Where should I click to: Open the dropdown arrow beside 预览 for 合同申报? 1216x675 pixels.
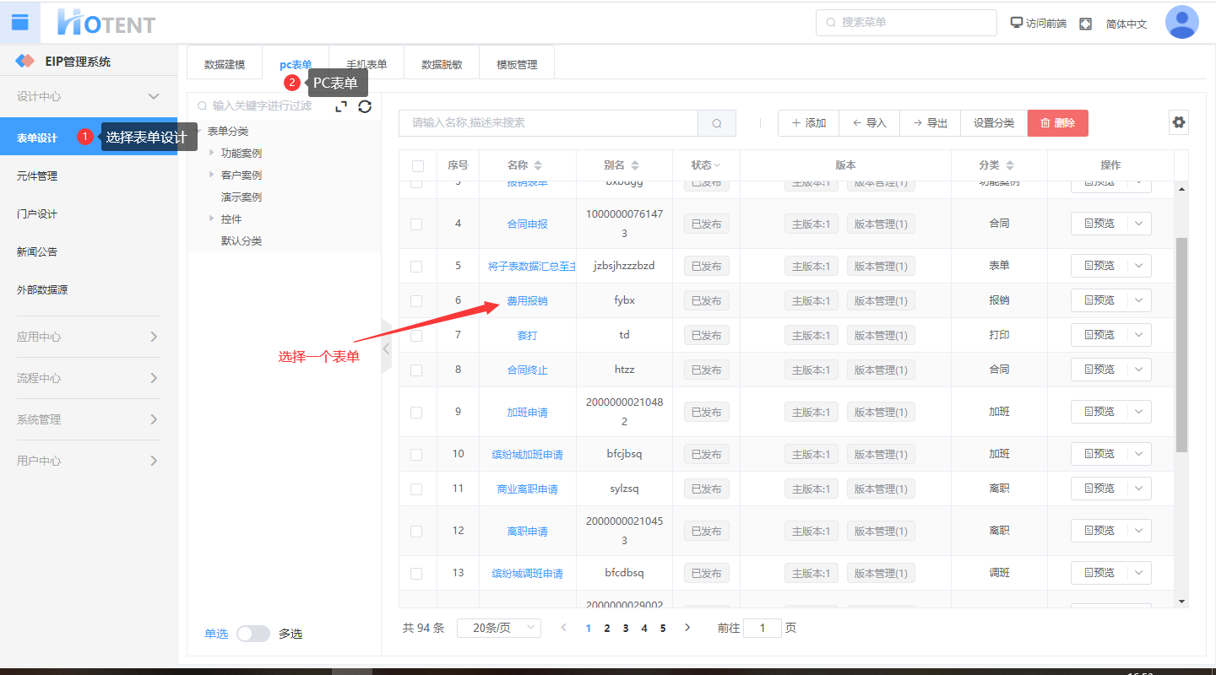click(1137, 224)
